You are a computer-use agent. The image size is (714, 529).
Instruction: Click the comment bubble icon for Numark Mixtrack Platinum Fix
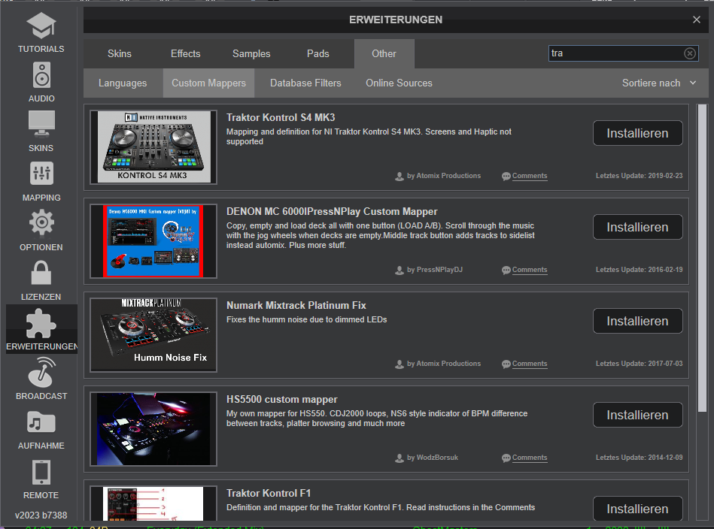[506, 364]
